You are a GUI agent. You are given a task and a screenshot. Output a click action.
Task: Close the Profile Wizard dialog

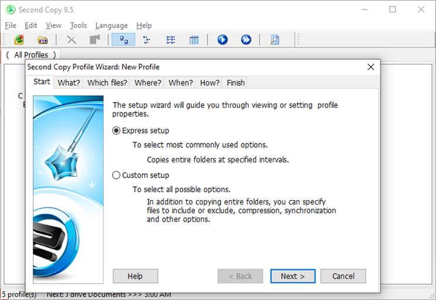(371, 67)
